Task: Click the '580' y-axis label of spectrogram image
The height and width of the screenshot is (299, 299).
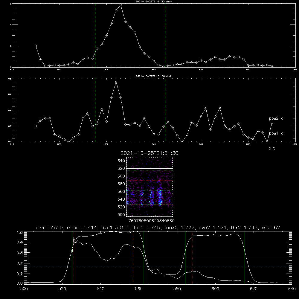Action: [x=121, y=184]
